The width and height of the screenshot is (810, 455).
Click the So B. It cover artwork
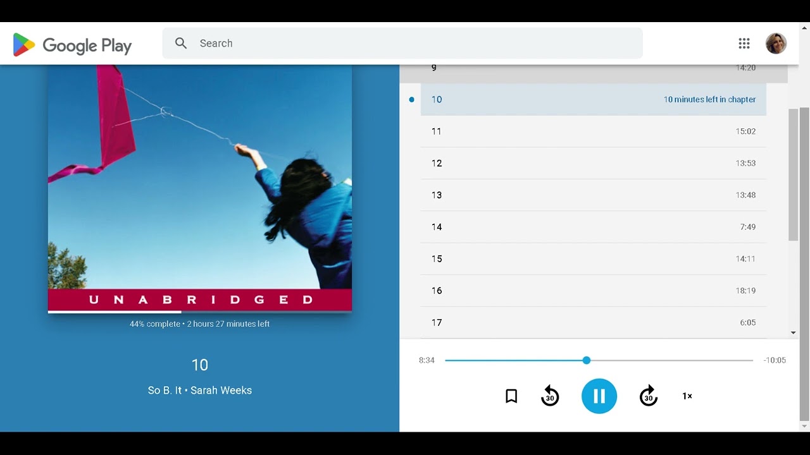point(200,188)
